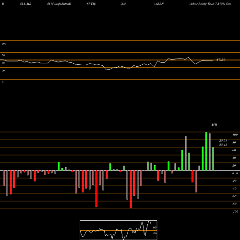
Task: Click the 100 axis label of MR chart
Action: click(235, 135)
